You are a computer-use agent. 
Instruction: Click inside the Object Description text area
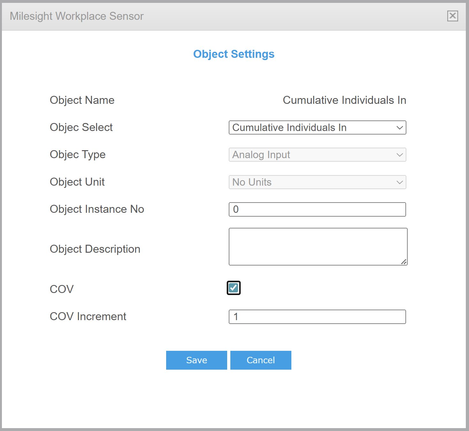pyautogui.click(x=318, y=246)
